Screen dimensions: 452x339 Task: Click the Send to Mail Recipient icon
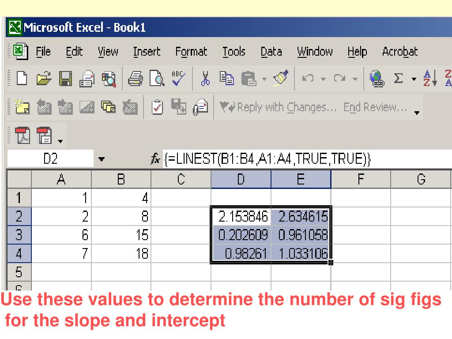click(201, 107)
